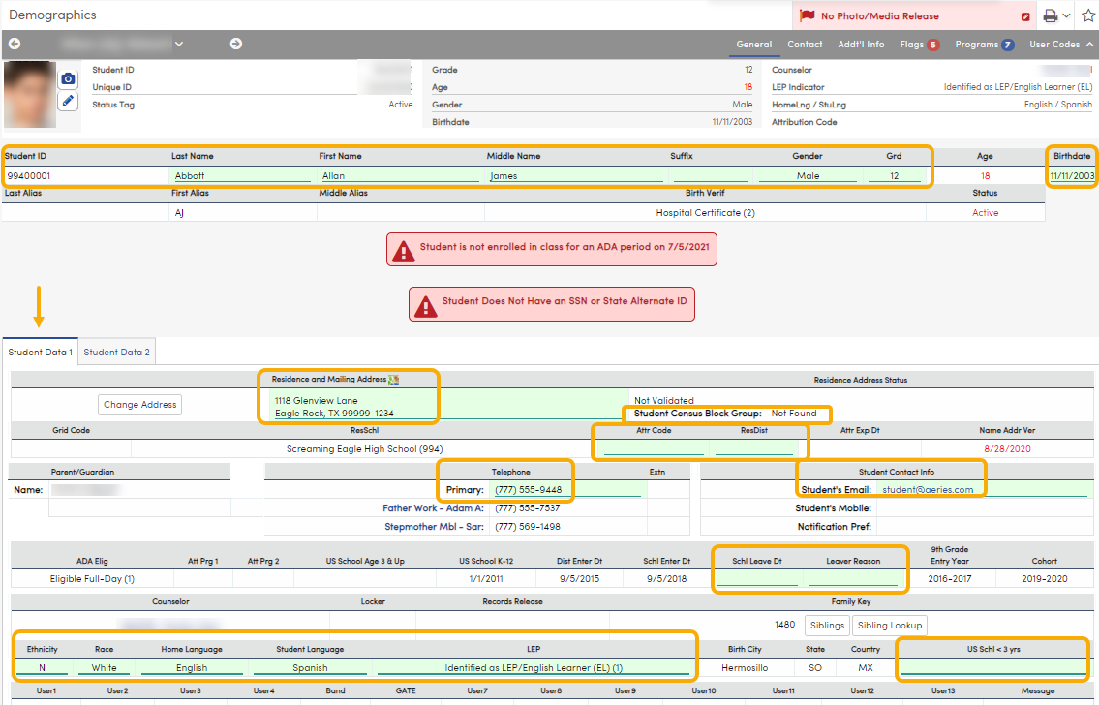Open the printer dropdown arrow options
1099x705 pixels.
coord(1065,15)
